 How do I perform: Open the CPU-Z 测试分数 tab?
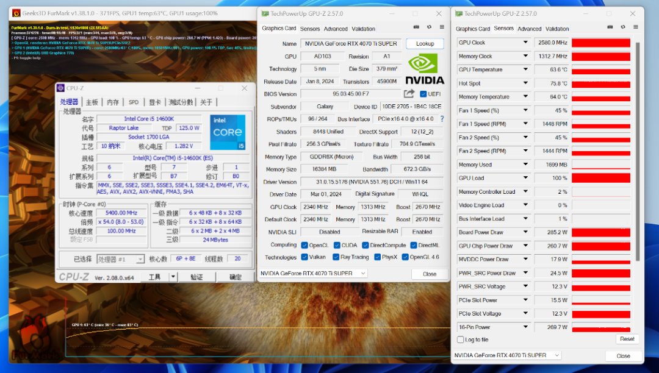tap(181, 102)
